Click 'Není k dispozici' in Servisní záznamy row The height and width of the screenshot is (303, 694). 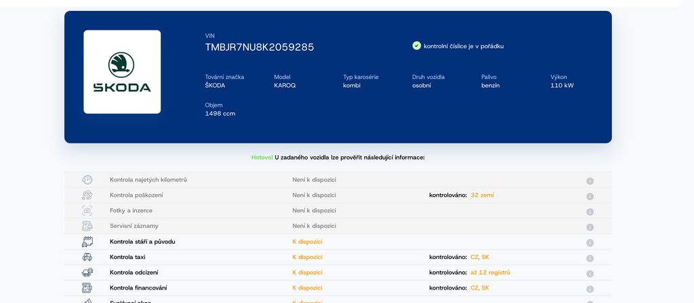tap(314, 226)
